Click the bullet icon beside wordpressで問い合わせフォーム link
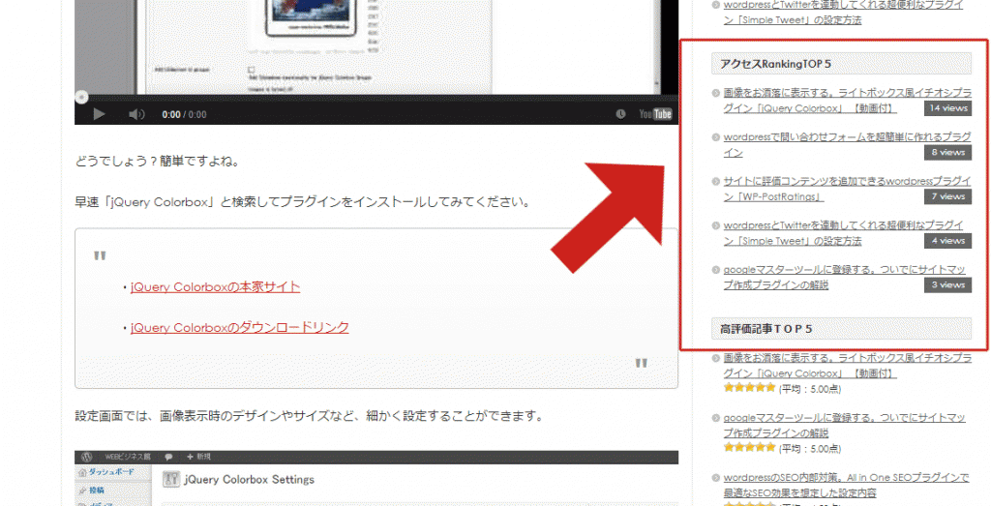Image resolution: width=991 pixels, height=506 pixels. click(715, 137)
